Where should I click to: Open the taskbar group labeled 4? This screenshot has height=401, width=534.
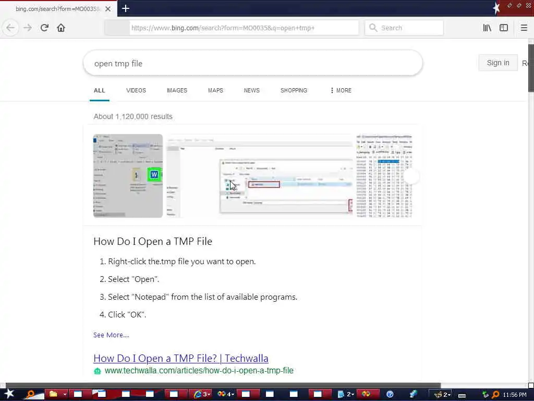coord(225,394)
